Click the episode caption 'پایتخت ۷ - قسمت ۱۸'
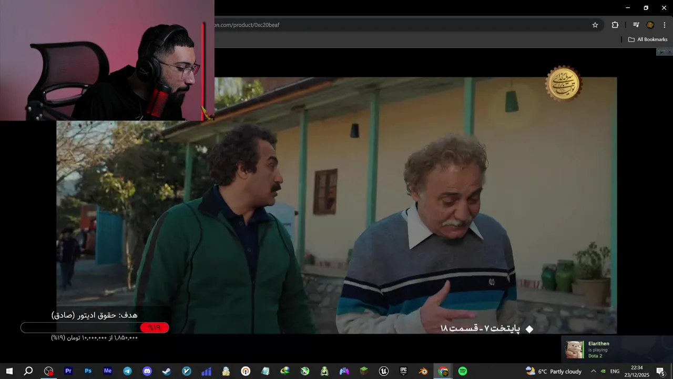Image resolution: width=673 pixels, height=379 pixels. tap(480, 328)
